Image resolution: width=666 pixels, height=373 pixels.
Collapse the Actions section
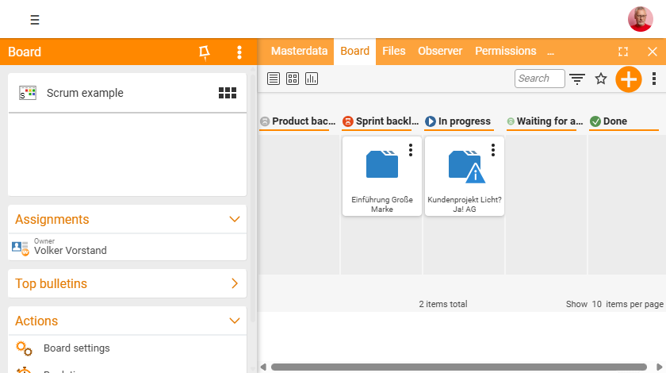235,321
